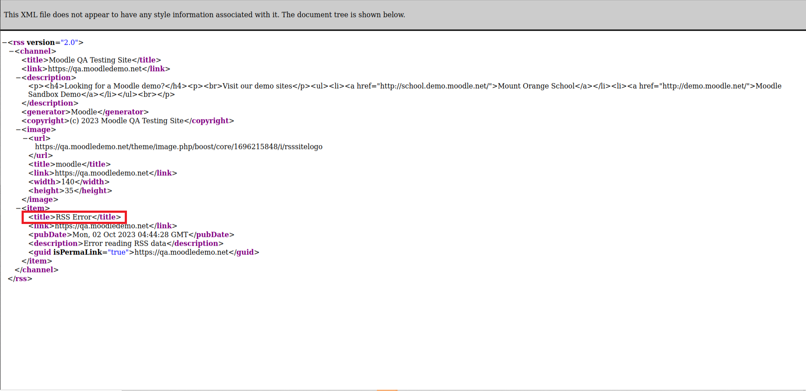Click the RSS Error title line
Image resolution: width=806 pixels, height=391 pixels.
coord(75,217)
